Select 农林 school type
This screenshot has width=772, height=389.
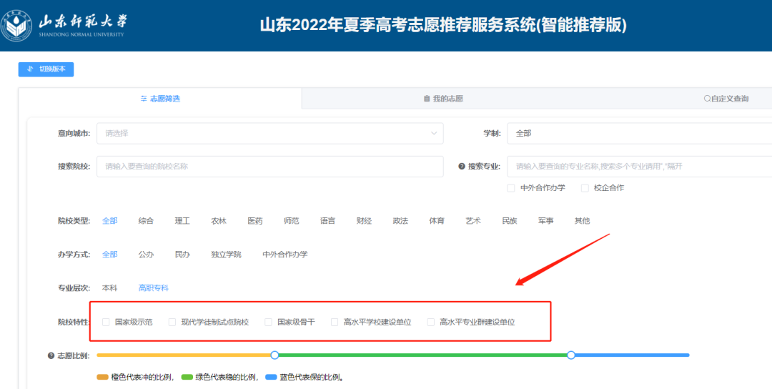[219, 221]
